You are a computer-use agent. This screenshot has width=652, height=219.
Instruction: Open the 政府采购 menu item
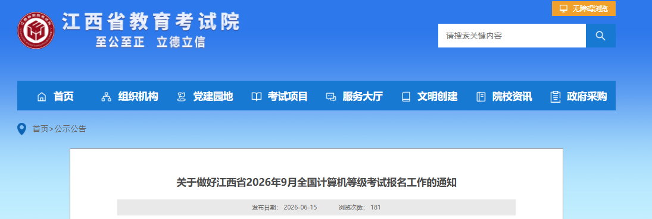click(587, 97)
